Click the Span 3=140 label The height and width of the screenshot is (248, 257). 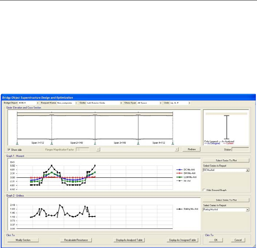click(120, 143)
